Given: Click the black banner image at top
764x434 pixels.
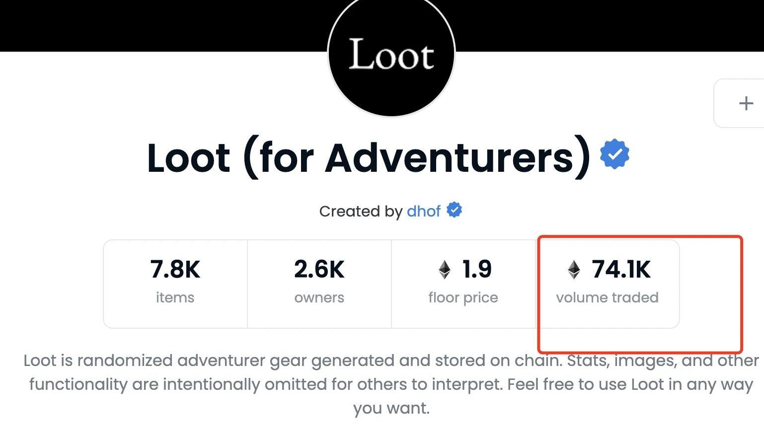Looking at the screenshot, I should (x=149, y=25).
